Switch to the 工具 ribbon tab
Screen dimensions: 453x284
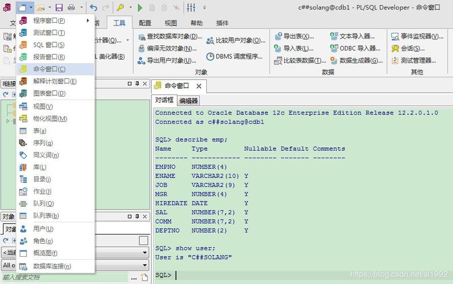point(119,23)
